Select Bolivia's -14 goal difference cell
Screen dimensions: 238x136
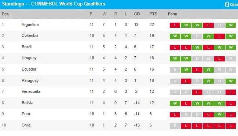137,103
